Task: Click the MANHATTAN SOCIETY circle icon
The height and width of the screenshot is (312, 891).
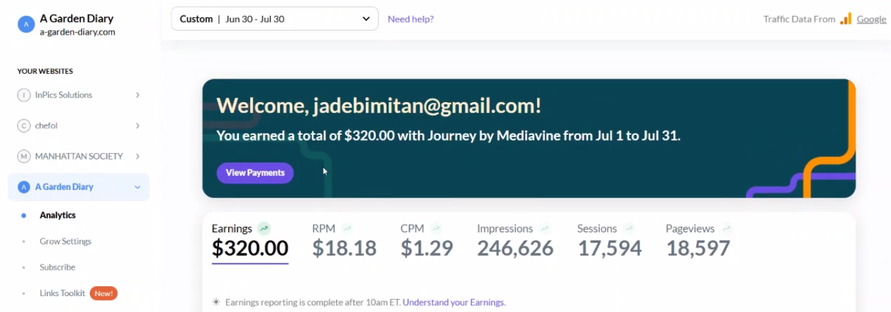Action: (x=24, y=156)
